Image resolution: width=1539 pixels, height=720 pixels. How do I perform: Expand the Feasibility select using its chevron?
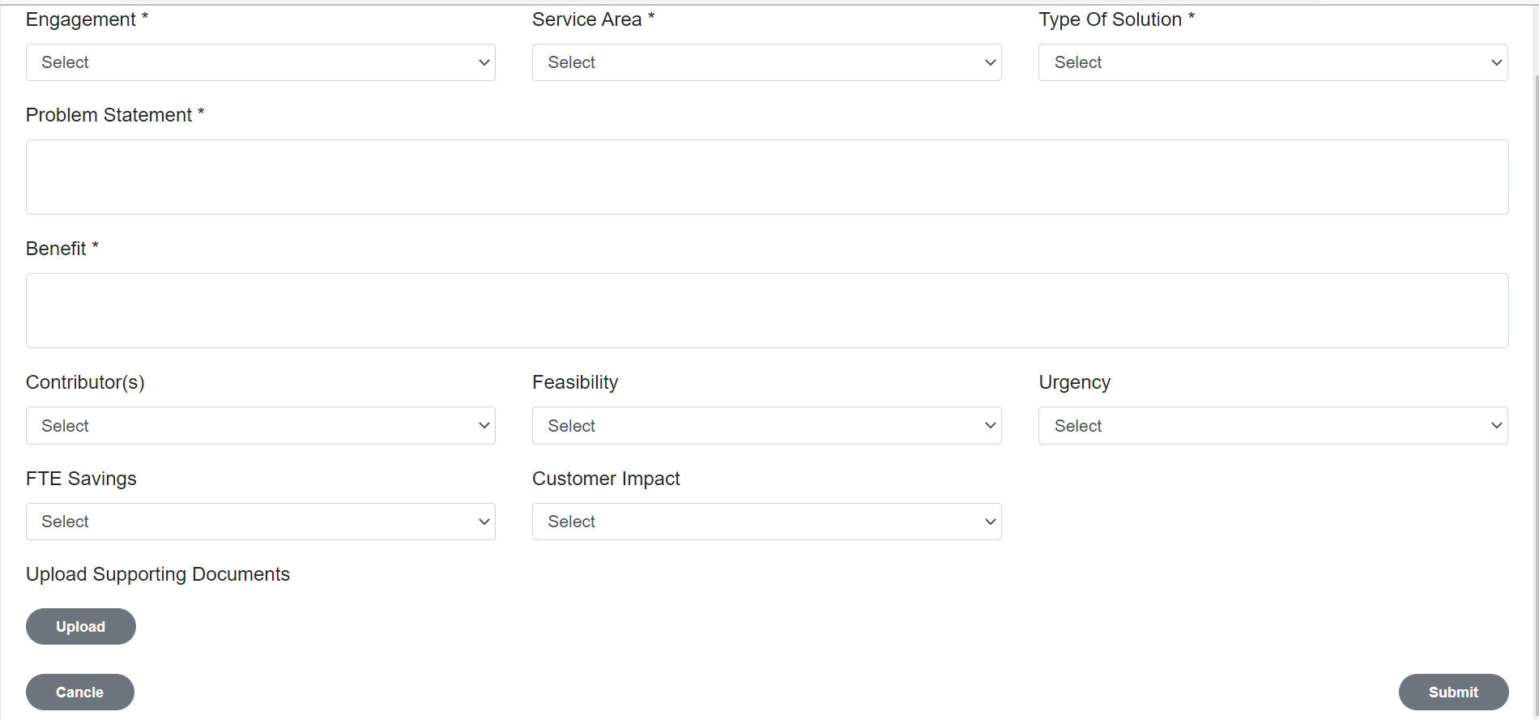[990, 425]
